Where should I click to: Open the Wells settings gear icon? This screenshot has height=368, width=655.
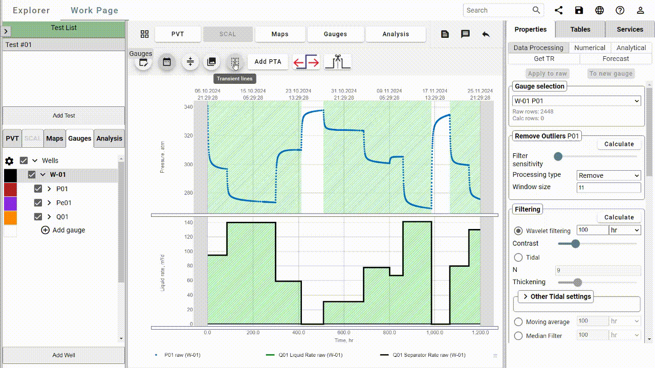coord(9,161)
